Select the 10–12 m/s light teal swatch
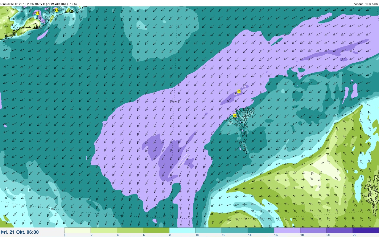The width and height of the screenshot is (379, 237). pyautogui.click(x=208, y=230)
